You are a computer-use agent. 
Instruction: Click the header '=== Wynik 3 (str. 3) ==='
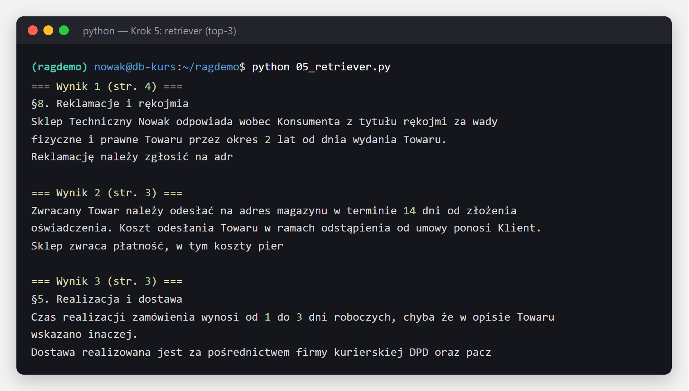tap(107, 281)
